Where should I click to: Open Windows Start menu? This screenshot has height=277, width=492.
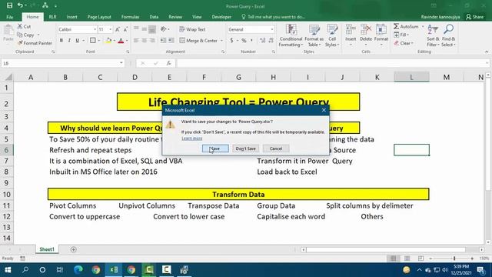(8, 269)
